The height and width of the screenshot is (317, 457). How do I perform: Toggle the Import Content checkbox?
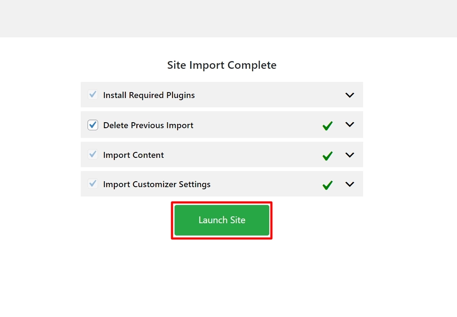(x=93, y=154)
